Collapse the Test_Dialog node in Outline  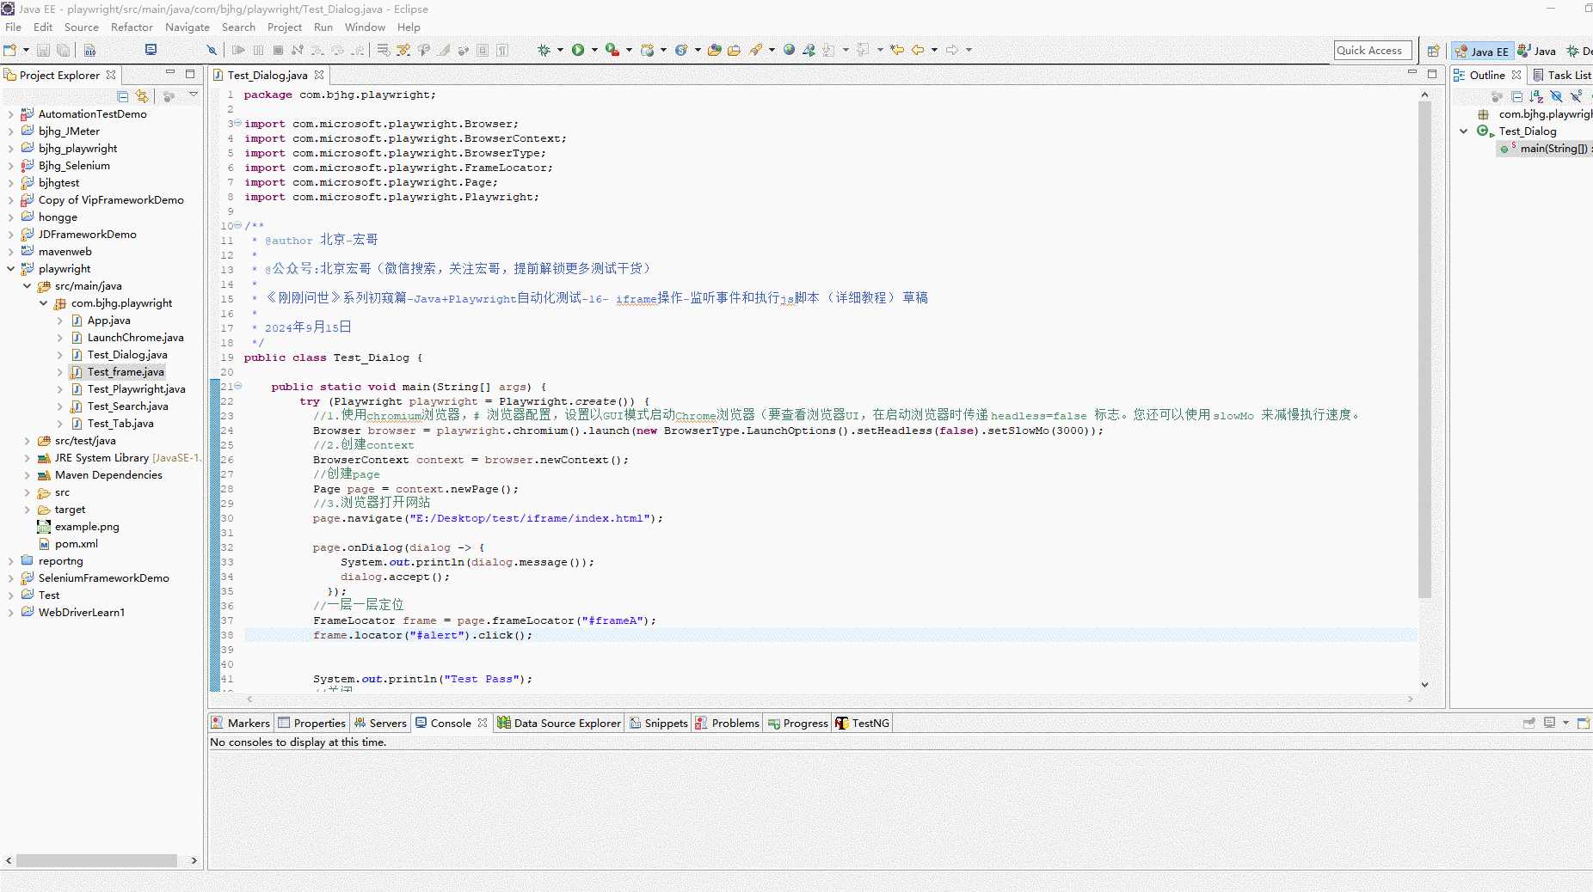[x=1464, y=131]
